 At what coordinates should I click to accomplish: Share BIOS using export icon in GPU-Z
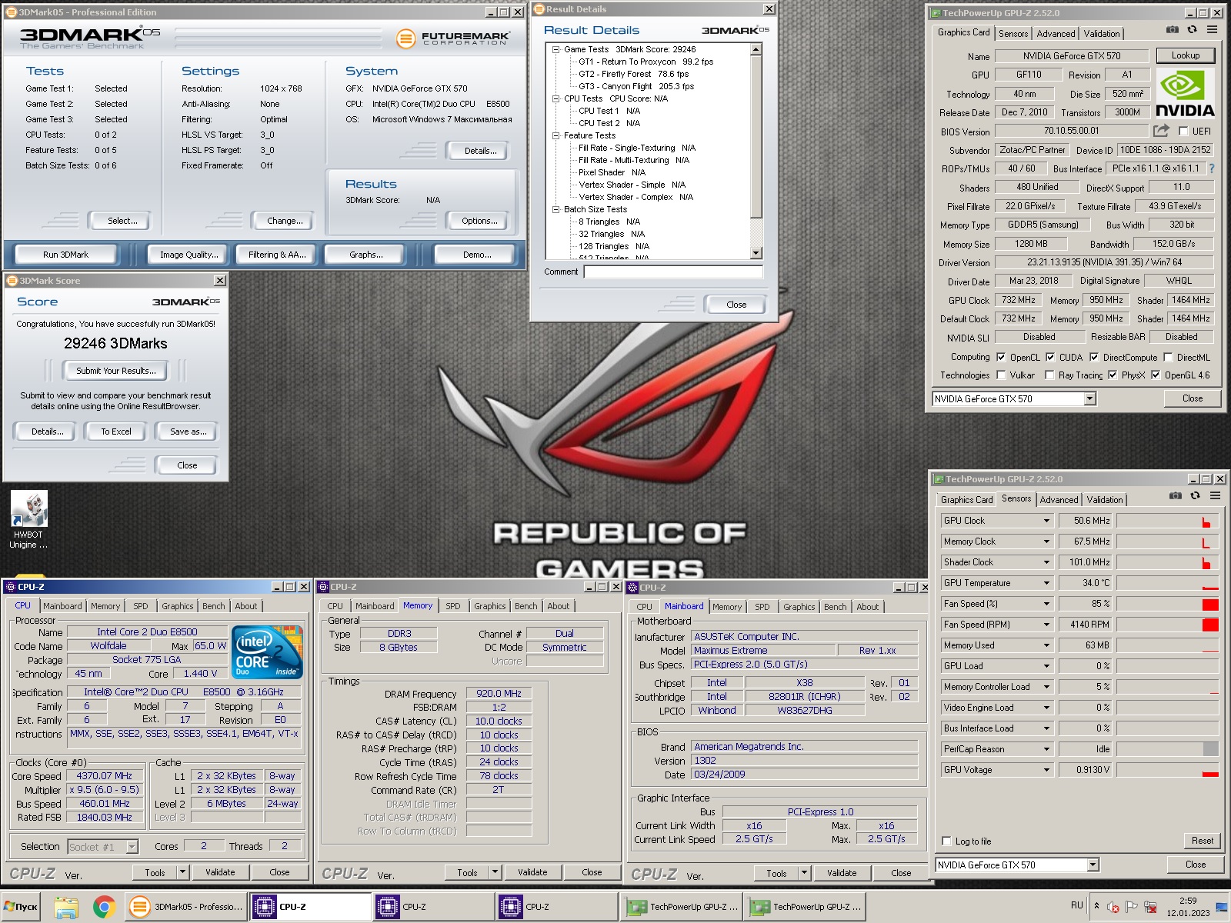click(x=1161, y=131)
